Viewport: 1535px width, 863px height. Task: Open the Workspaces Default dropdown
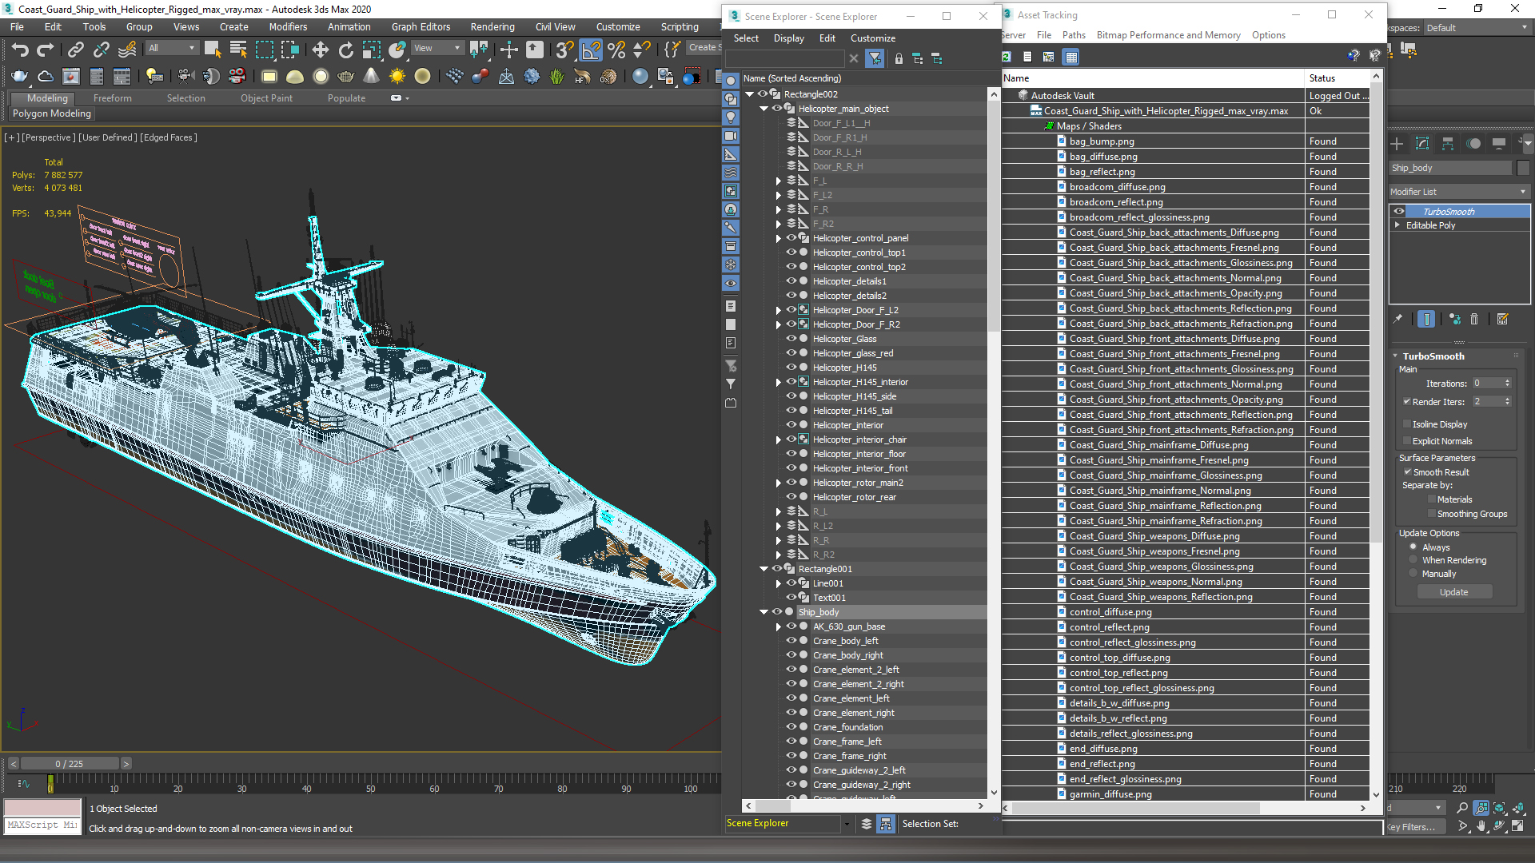(1477, 27)
